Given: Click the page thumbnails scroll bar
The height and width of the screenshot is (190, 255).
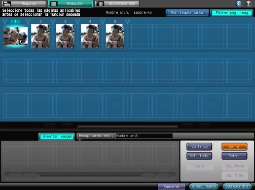Looking at the screenshot, I should [127, 126].
